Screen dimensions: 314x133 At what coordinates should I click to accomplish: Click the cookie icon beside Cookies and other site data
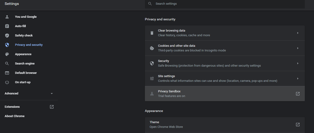(152, 48)
